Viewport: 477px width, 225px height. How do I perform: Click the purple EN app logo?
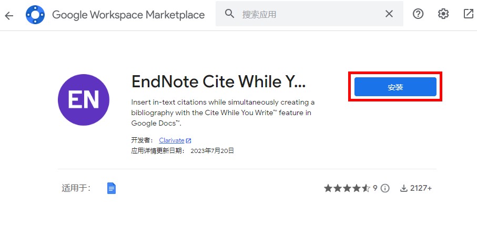tap(84, 100)
